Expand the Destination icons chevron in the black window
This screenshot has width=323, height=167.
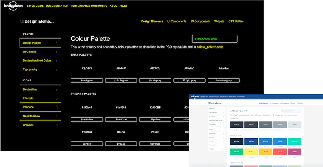pyautogui.click(x=57, y=90)
